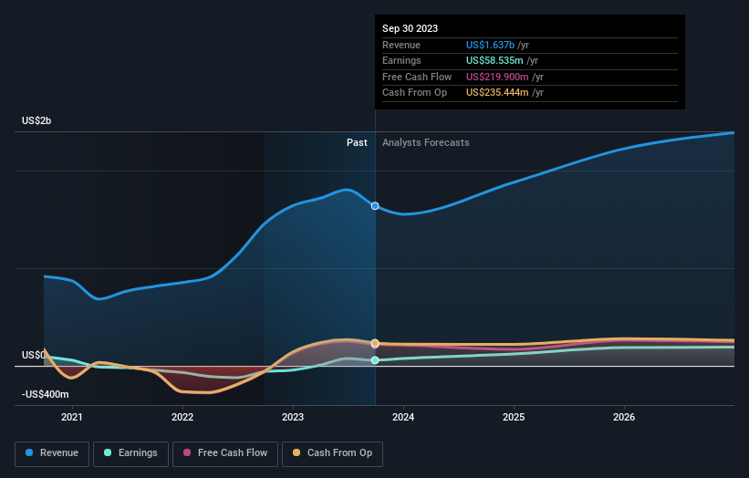Toggle the Earnings legend button
Viewport: 749px width, 478px height.
pos(130,453)
